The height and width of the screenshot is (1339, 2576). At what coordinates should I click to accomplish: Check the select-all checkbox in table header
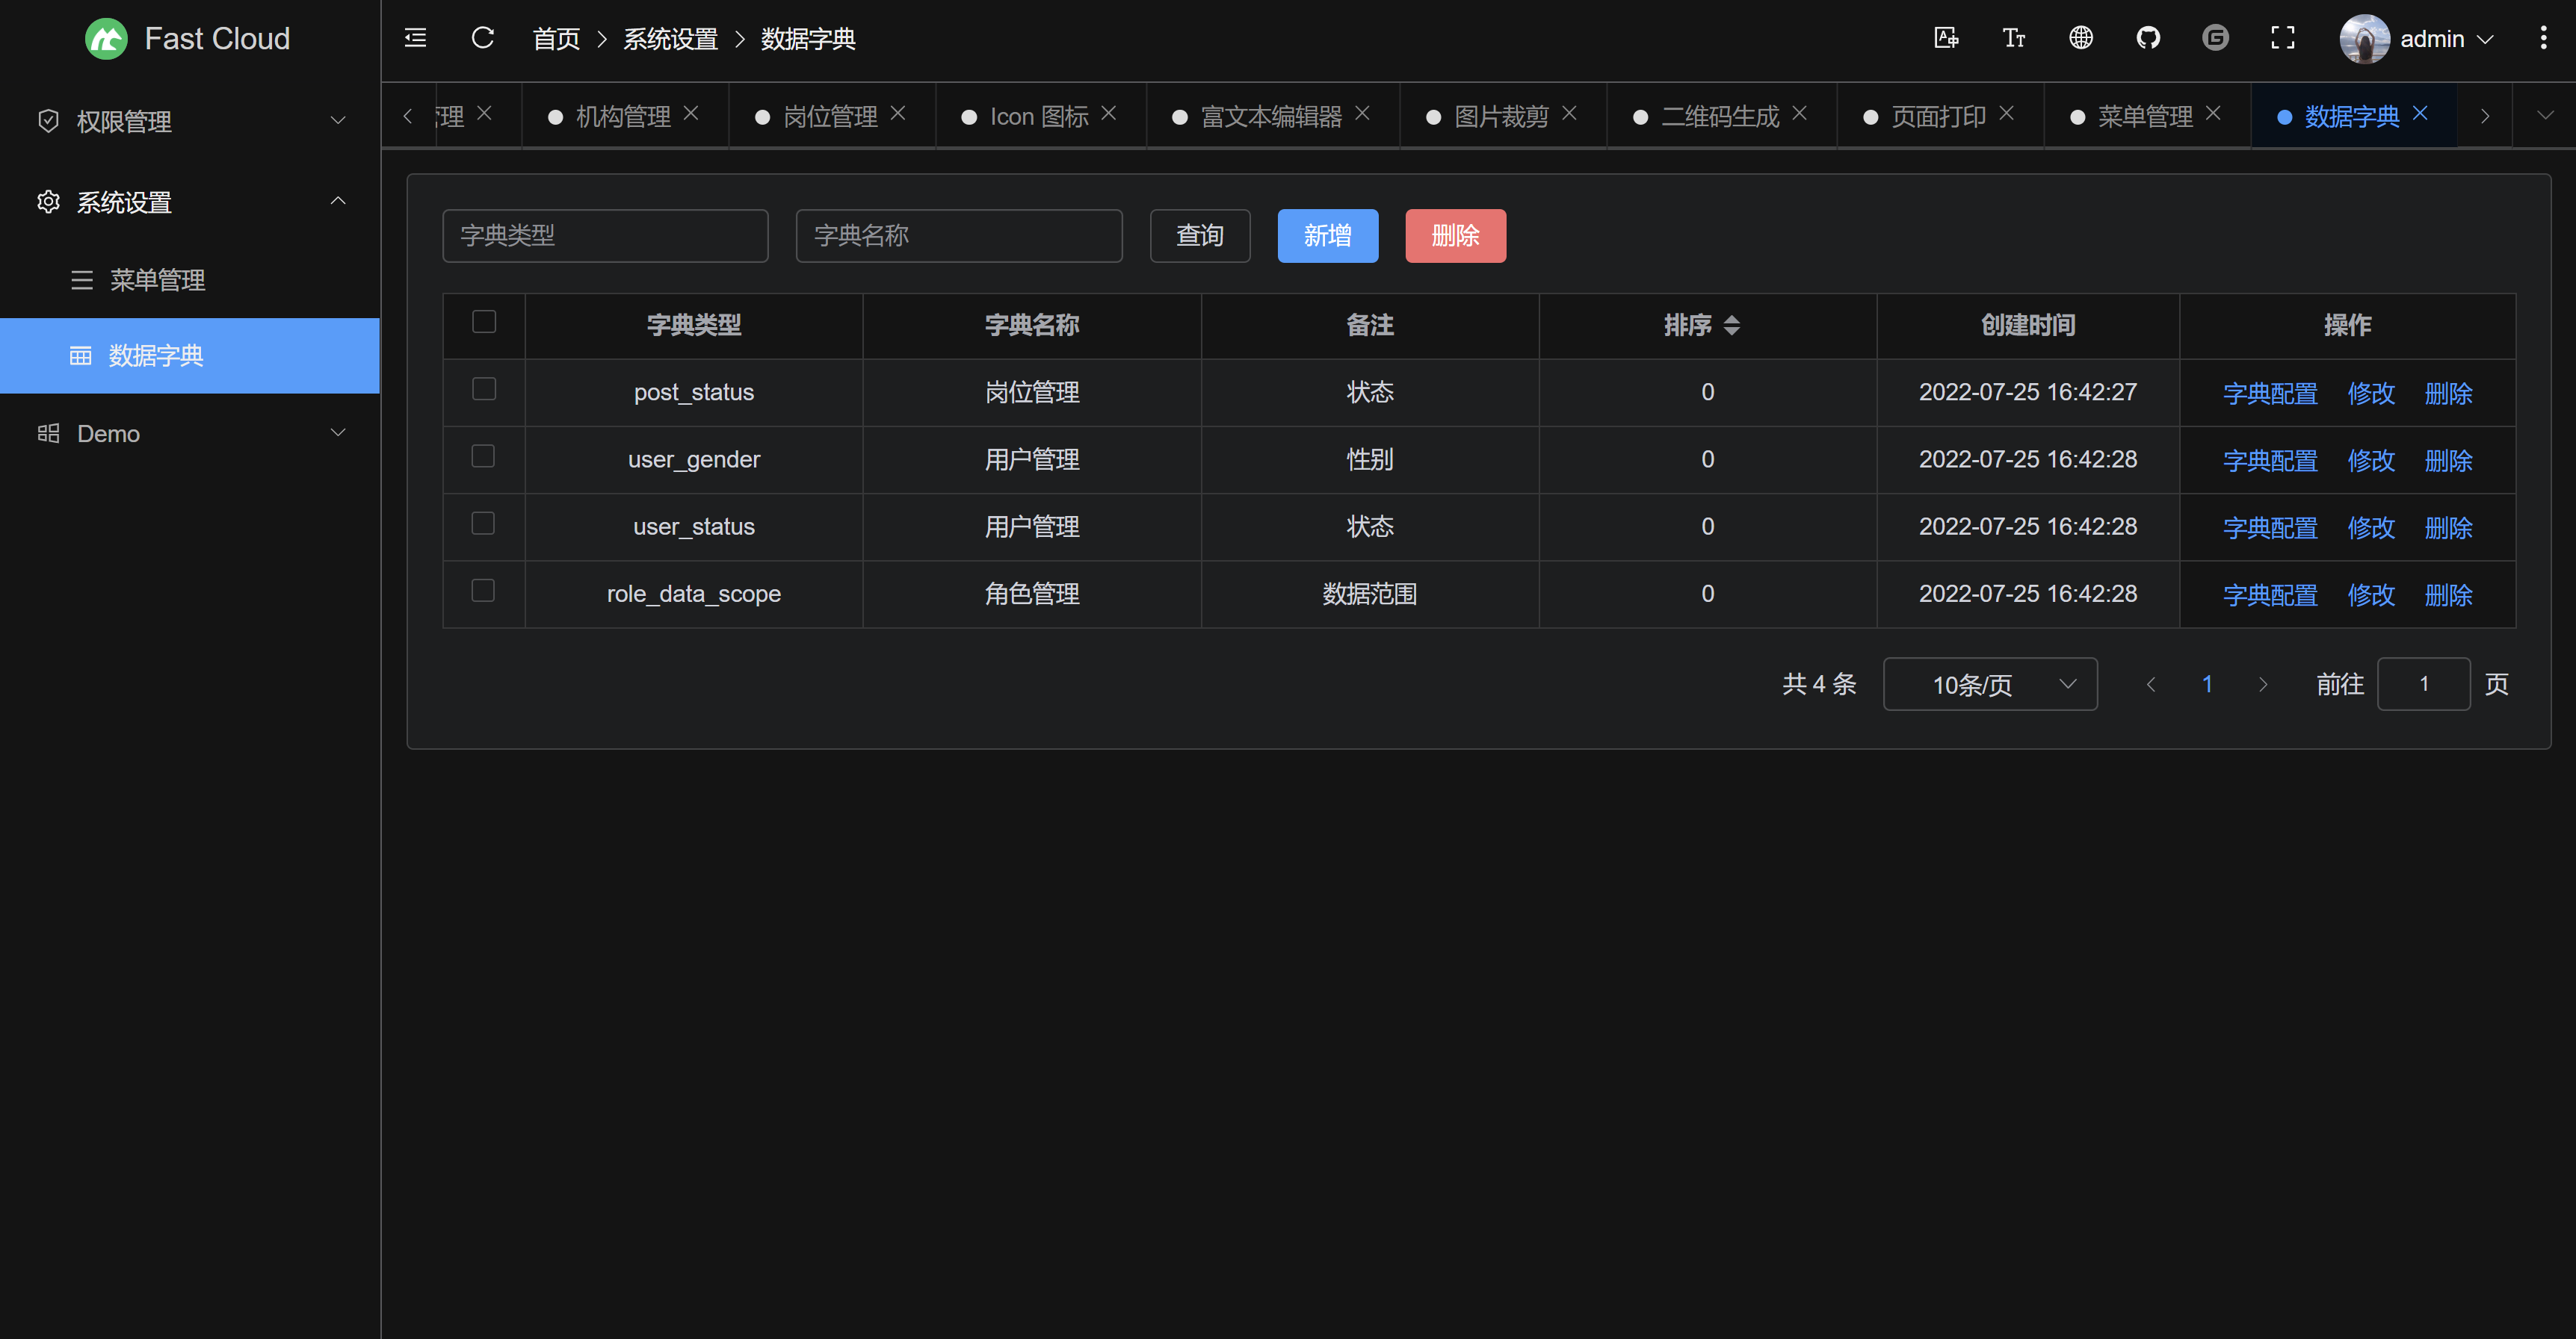click(x=484, y=322)
